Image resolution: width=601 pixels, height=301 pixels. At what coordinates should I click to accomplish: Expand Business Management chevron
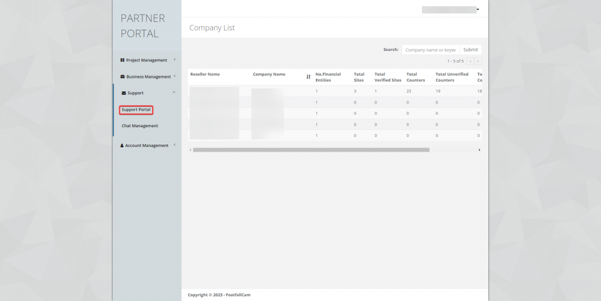point(174,76)
